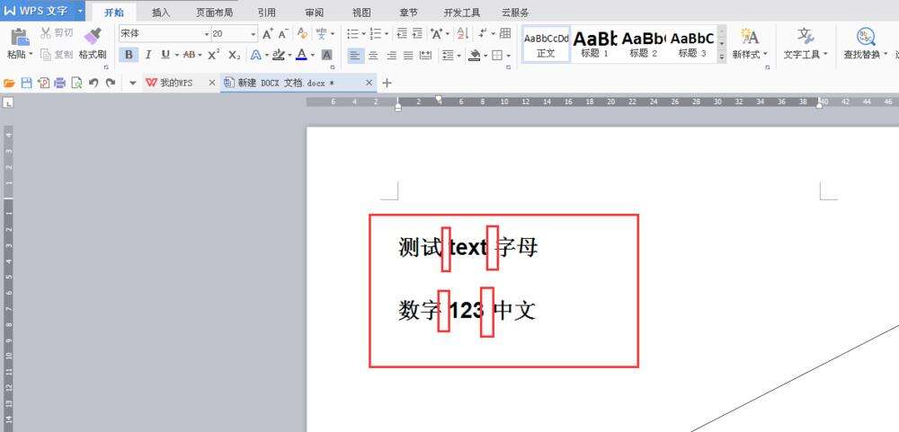Apply text highlight color pen
Screen dimensions: 899x432
[279, 55]
